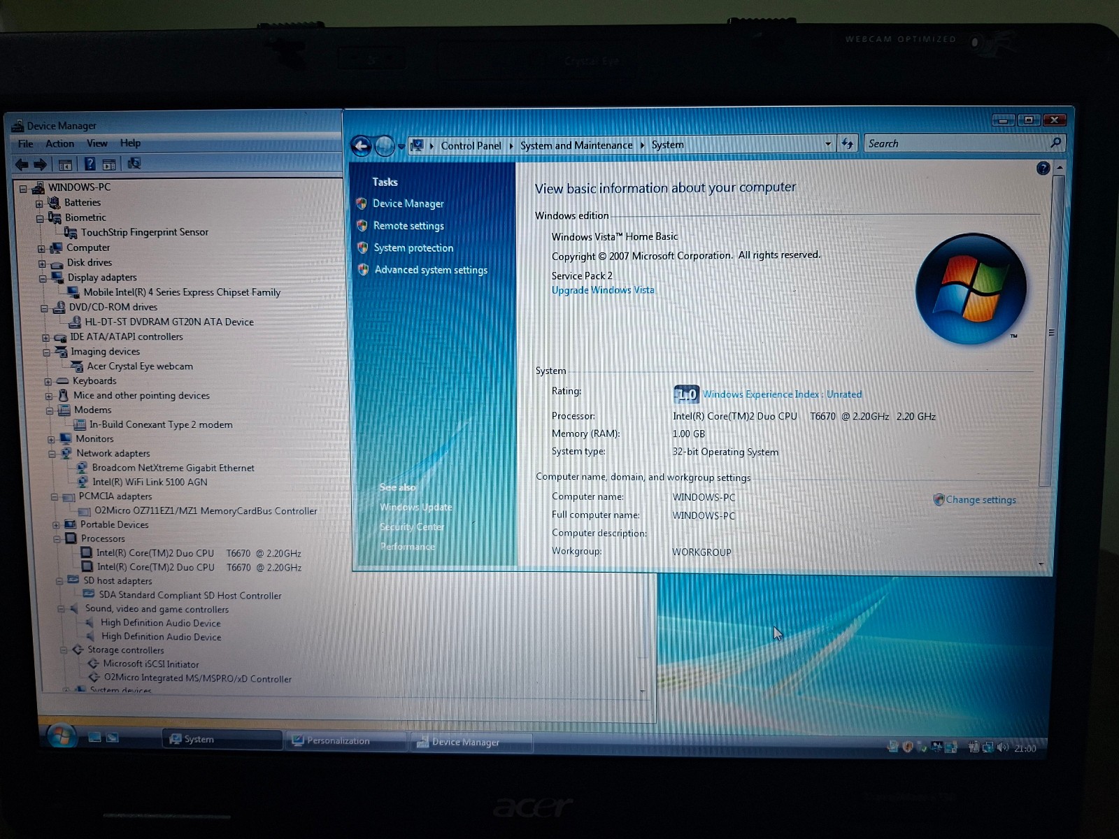Click the System window back arrow button
This screenshot has width=1119, height=839.
coord(362,146)
